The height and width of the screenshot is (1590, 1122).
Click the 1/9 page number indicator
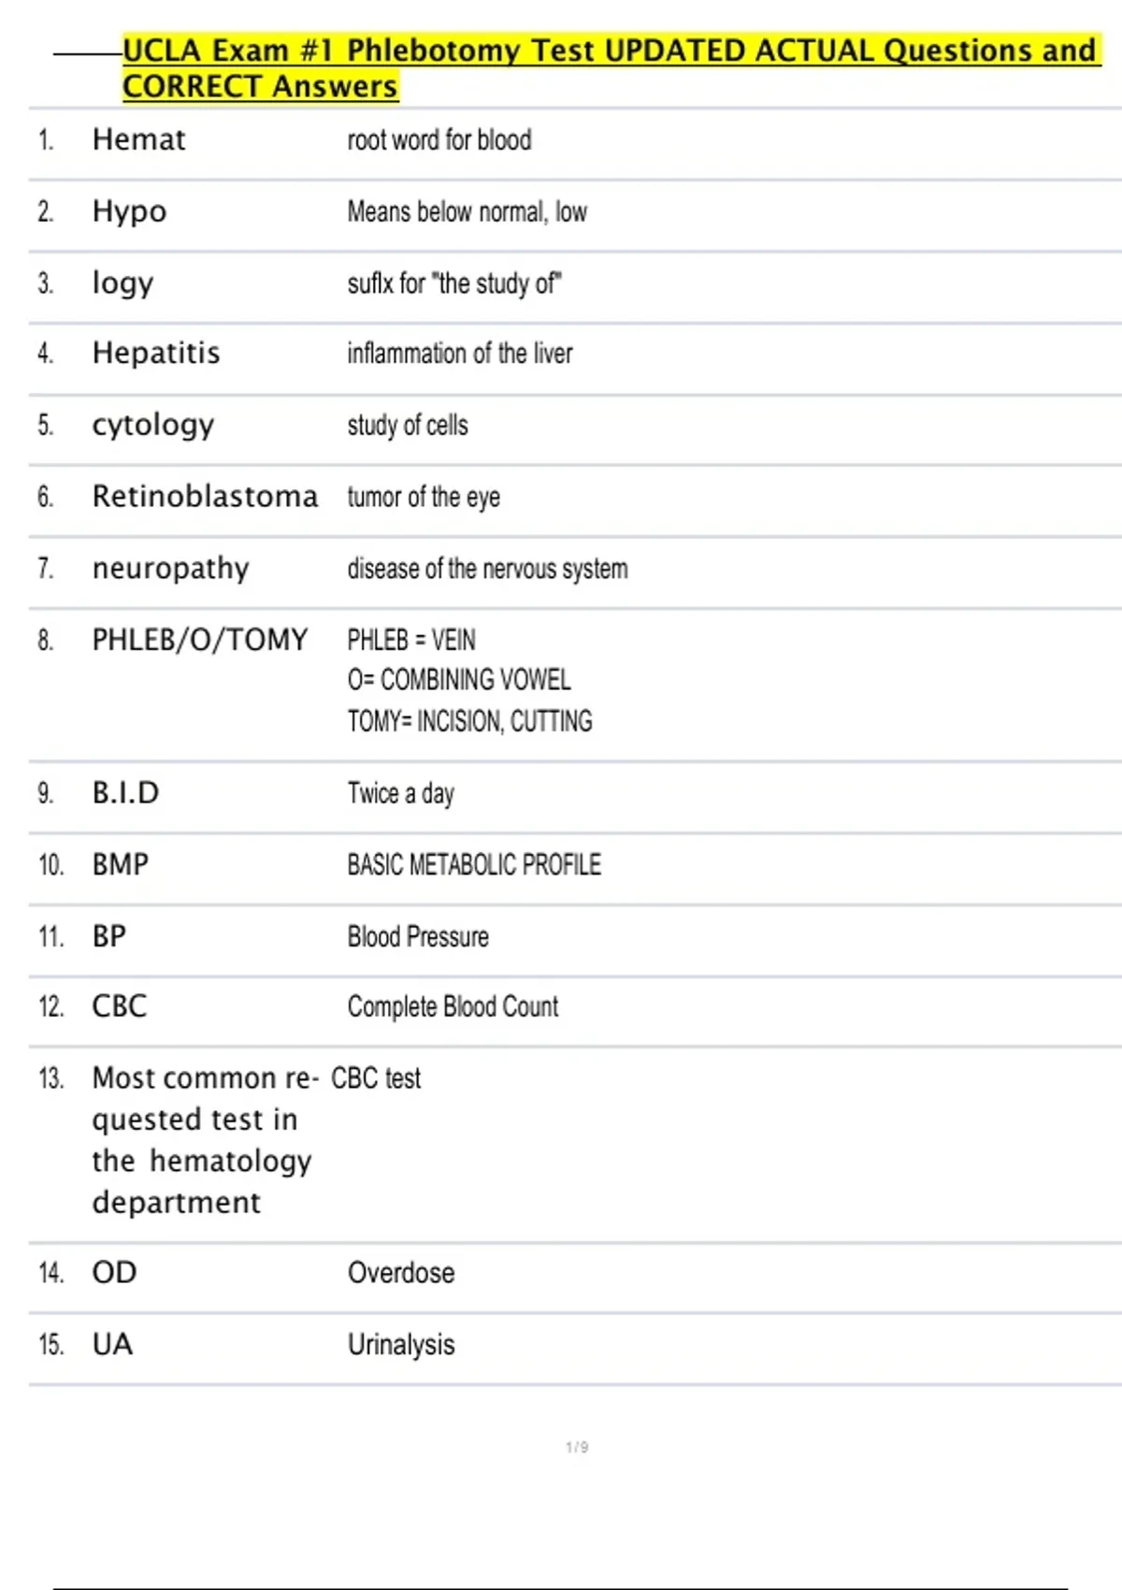577,1447
